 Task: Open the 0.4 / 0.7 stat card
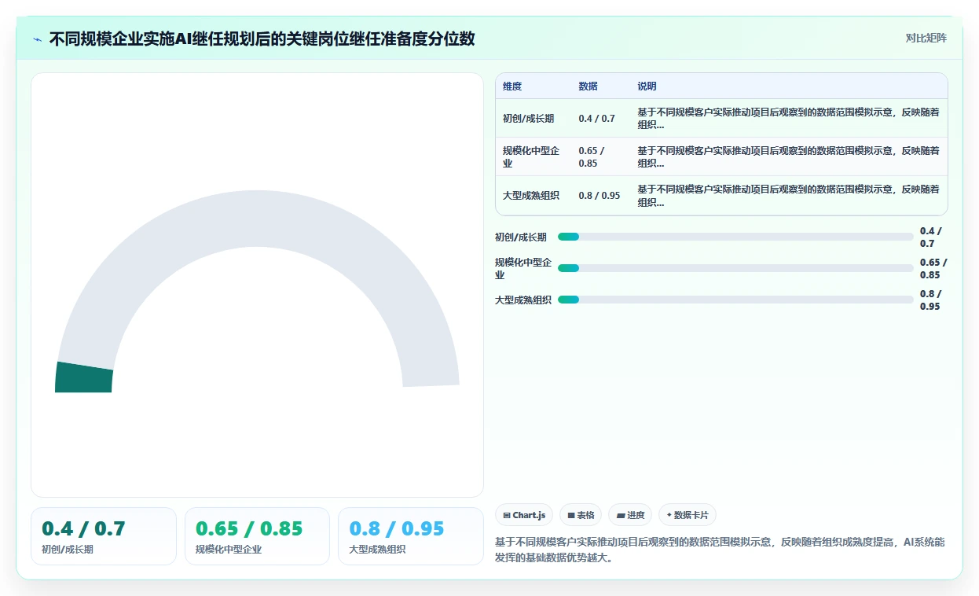tap(104, 536)
